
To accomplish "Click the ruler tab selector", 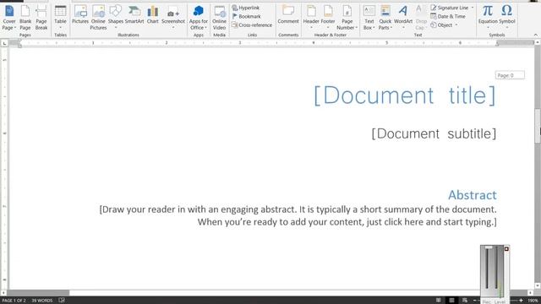I will 4,43.
